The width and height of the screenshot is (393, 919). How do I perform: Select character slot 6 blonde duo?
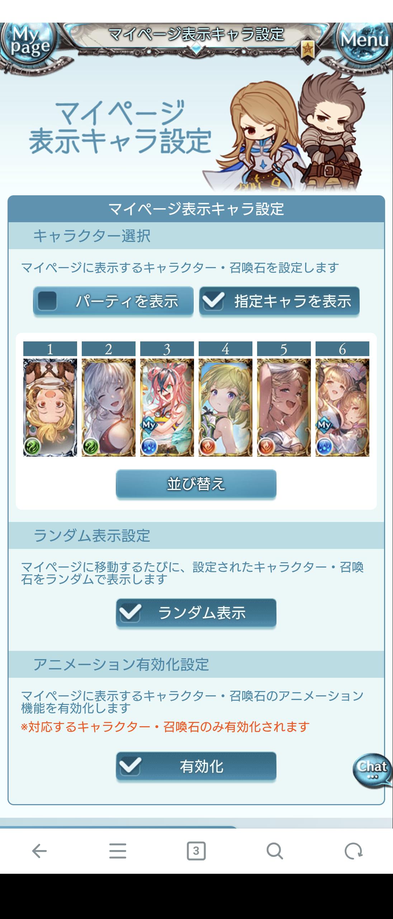pyautogui.click(x=342, y=407)
